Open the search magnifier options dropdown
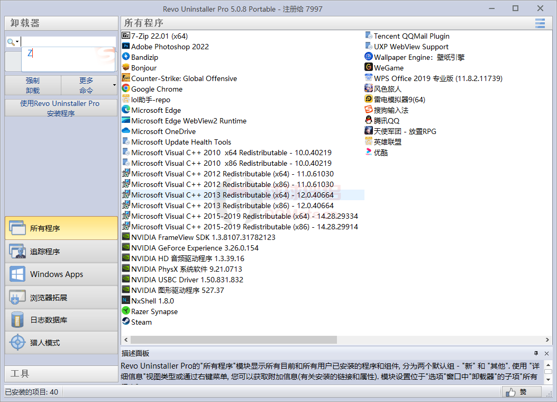The height and width of the screenshot is (402, 557). (13, 42)
